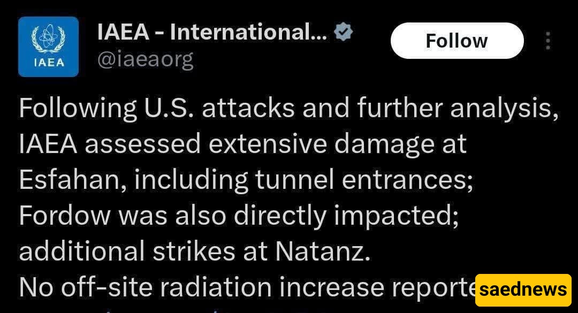Select the word Fordow in the tweet
This screenshot has width=578, height=313.
pyautogui.click(x=65, y=216)
